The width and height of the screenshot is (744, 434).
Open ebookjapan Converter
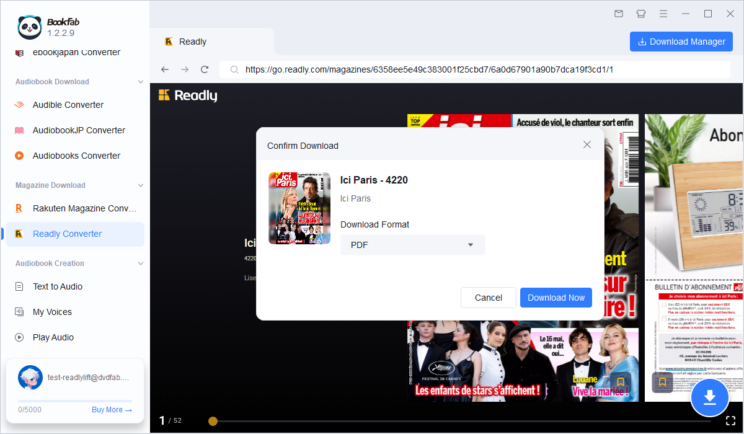[x=75, y=53]
